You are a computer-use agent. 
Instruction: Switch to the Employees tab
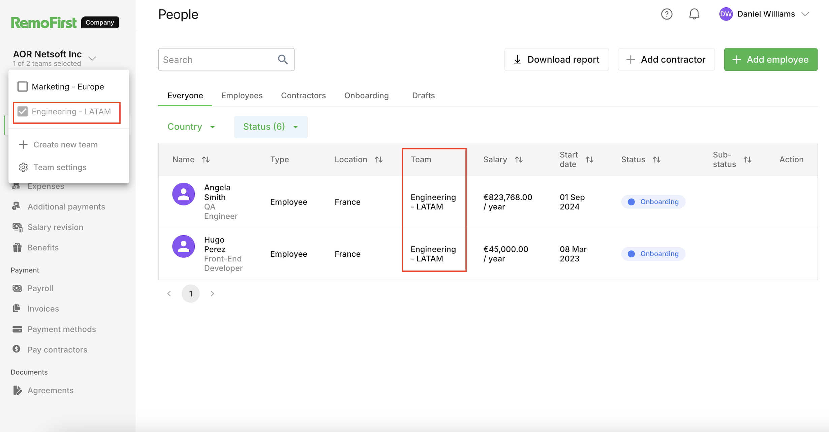click(x=242, y=96)
